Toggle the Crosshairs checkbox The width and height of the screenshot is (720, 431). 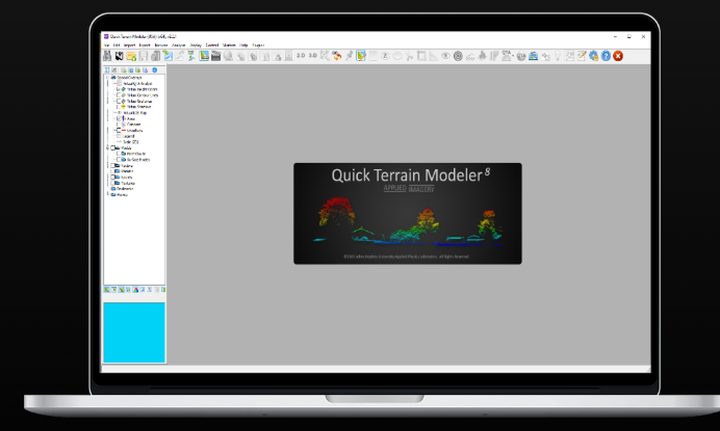(119, 130)
